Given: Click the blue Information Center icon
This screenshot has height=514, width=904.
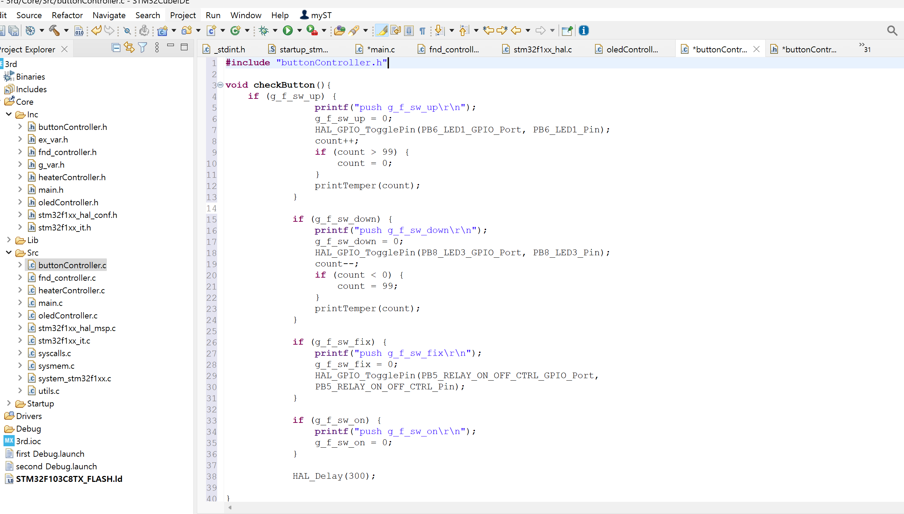Looking at the screenshot, I should click(583, 31).
